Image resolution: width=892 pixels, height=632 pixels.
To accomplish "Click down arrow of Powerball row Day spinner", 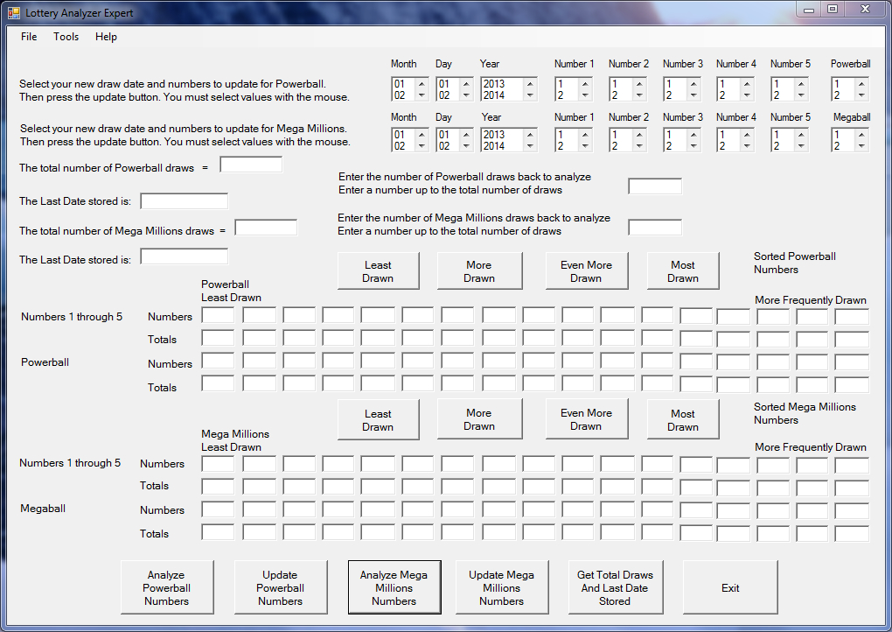I will tap(466, 95).
